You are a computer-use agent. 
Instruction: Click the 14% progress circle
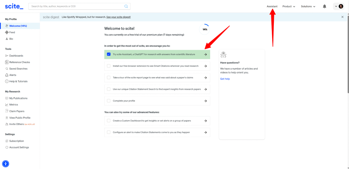(205, 29)
